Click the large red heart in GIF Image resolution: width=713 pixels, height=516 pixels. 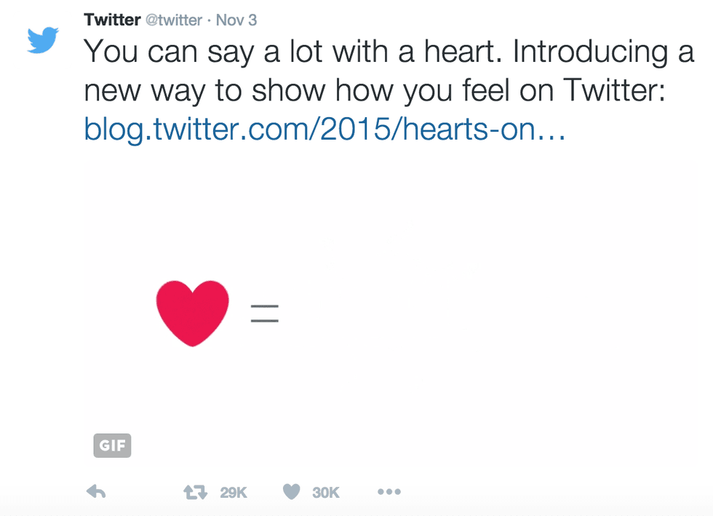tap(193, 312)
